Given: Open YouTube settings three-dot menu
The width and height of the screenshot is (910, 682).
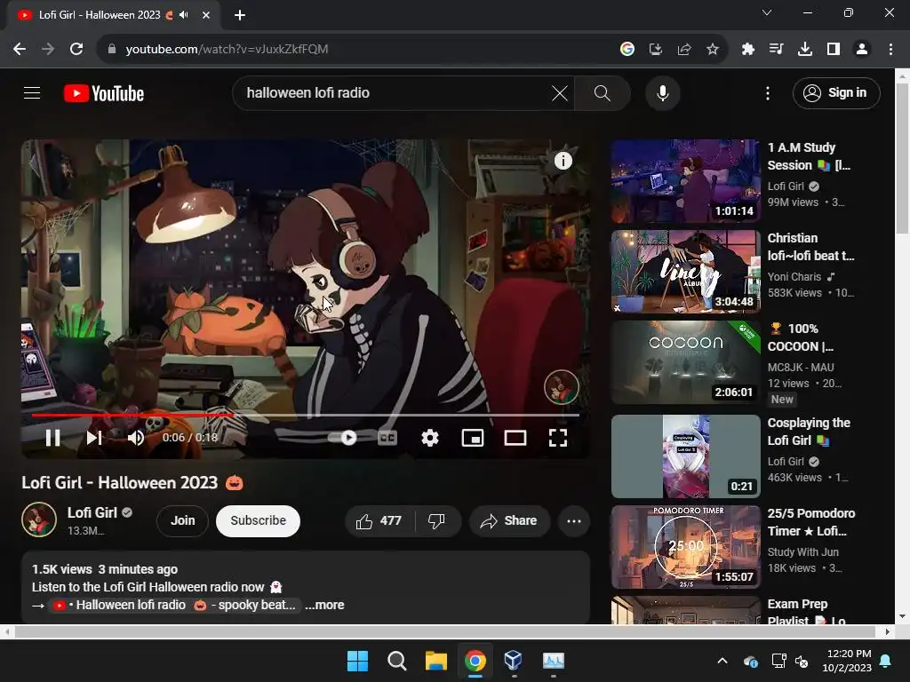Looking at the screenshot, I should (767, 92).
